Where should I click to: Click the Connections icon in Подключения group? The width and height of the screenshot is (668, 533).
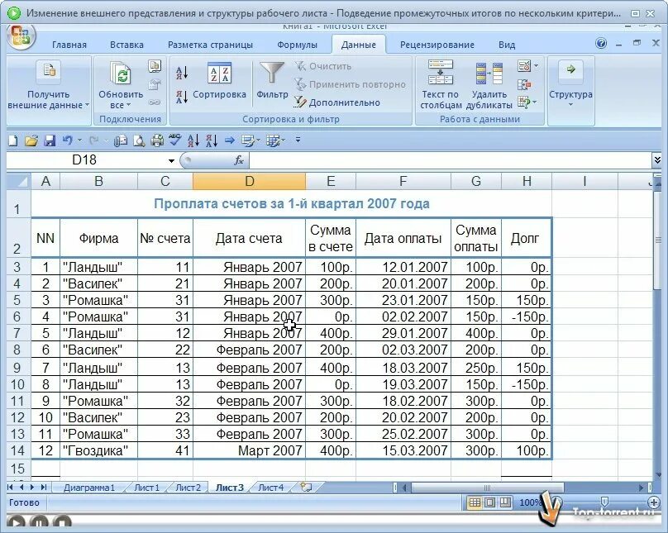pyautogui.click(x=155, y=66)
